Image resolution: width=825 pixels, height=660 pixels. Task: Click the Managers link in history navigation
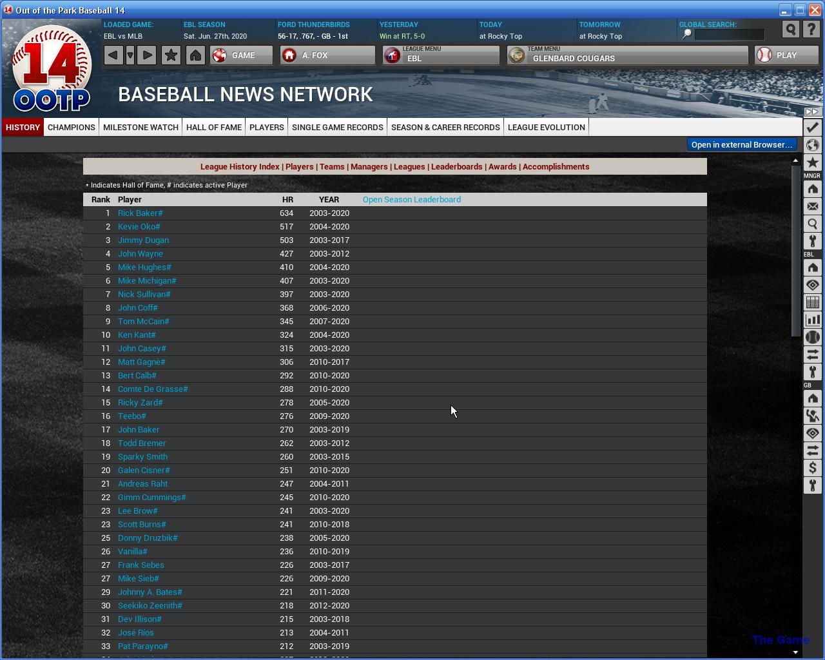point(369,166)
